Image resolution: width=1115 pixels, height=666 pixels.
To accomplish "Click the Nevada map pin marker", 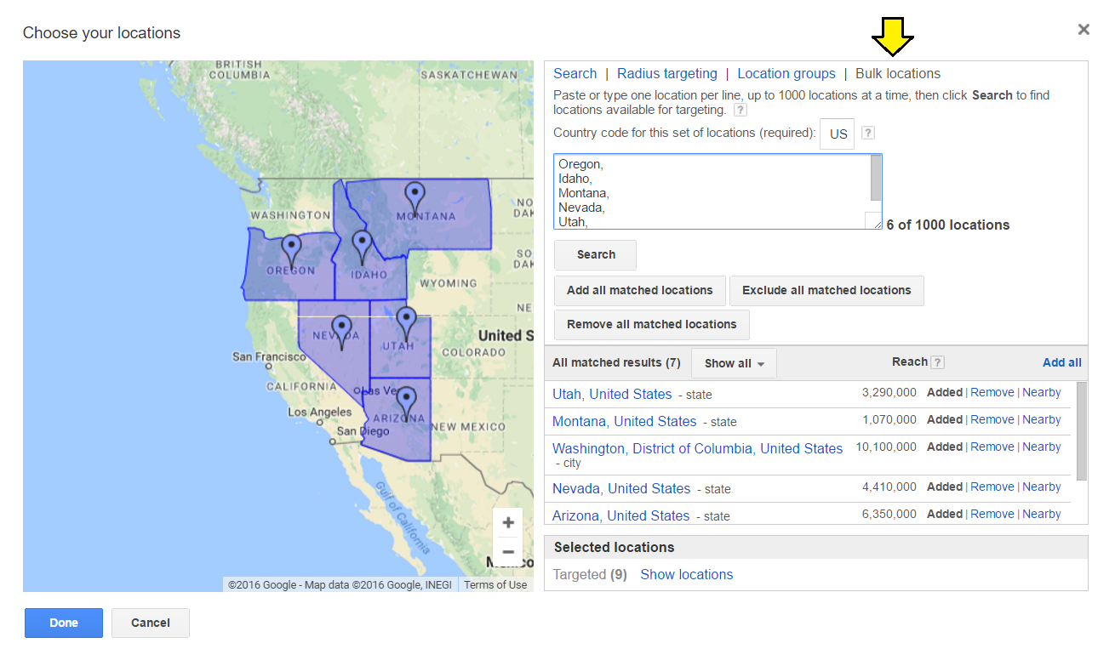I will 341,332.
